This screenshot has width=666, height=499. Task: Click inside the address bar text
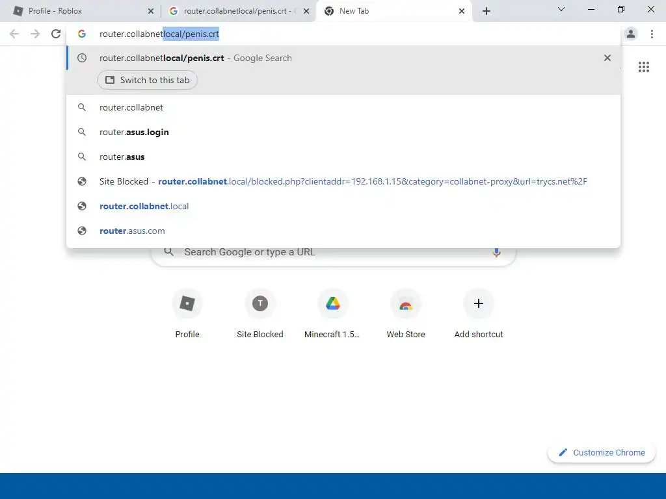pyautogui.click(x=159, y=34)
